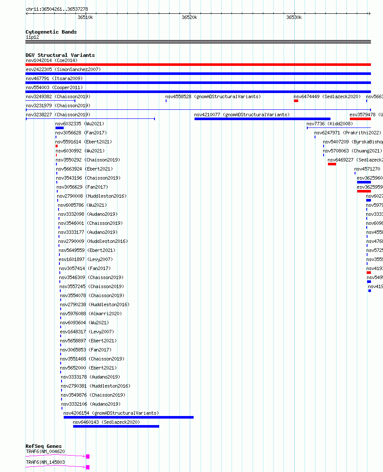Click nsv3551468 (Chaisson2019) label

pyautogui.click(x=93, y=358)
